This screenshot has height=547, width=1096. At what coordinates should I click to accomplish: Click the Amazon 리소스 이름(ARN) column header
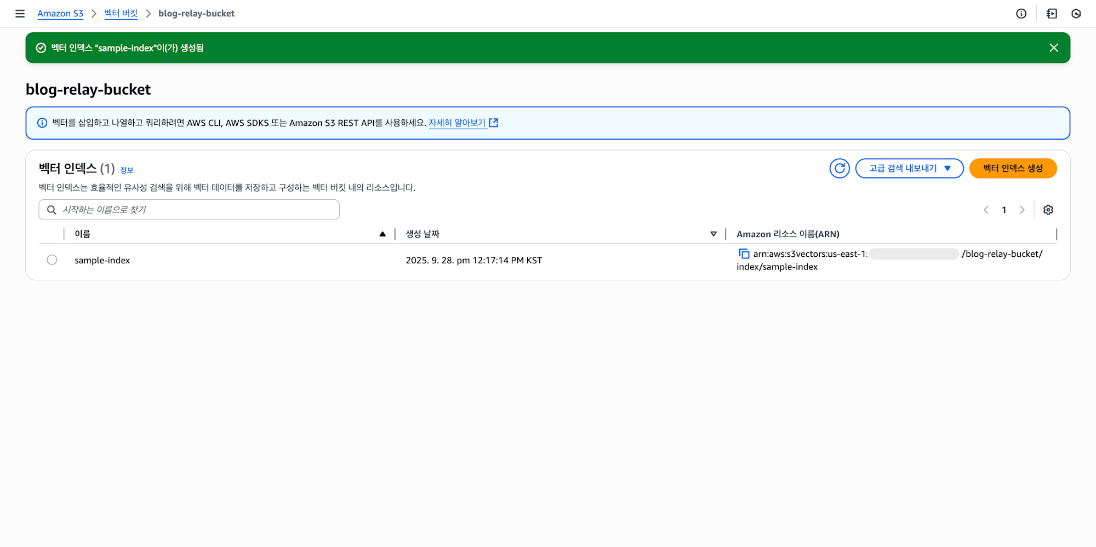pyautogui.click(x=787, y=234)
